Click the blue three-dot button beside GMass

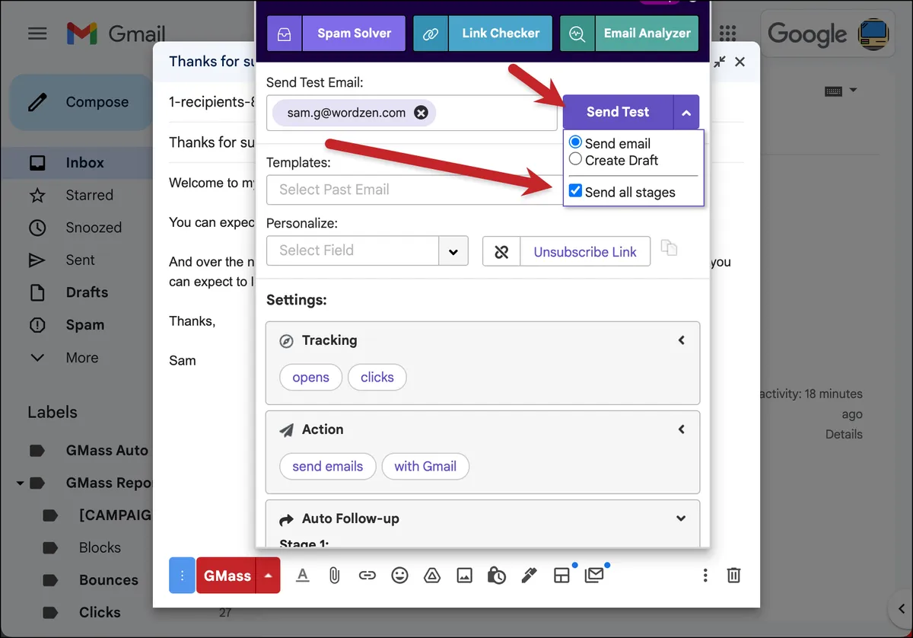tap(182, 576)
